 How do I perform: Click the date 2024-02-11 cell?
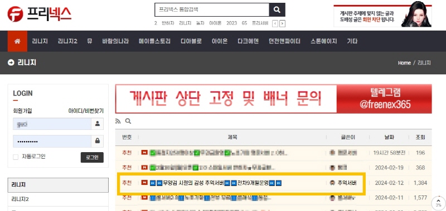coord(389,198)
